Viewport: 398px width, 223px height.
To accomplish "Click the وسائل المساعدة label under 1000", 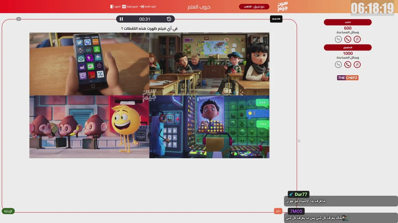I will [348, 58].
